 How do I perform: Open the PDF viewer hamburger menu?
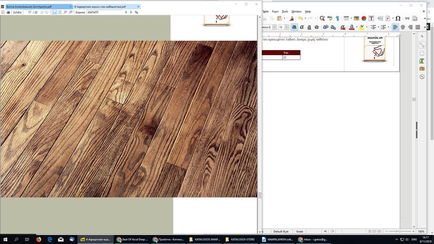(x=3, y=7)
